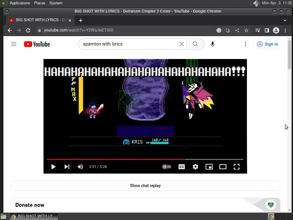The image size is (293, 220).
Task: Install app icon in address bar
Action: point(228,30)
